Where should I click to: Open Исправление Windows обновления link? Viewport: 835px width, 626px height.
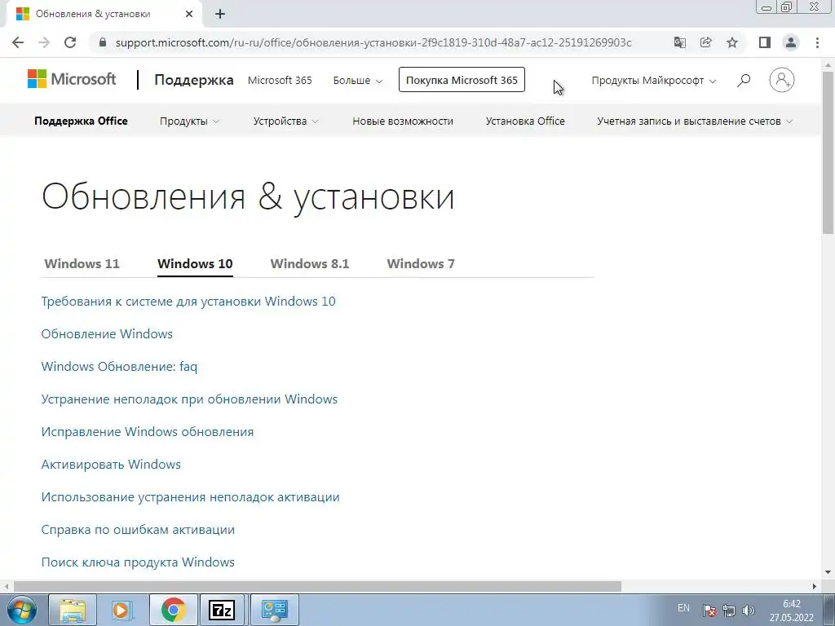[x=148, y=432]
